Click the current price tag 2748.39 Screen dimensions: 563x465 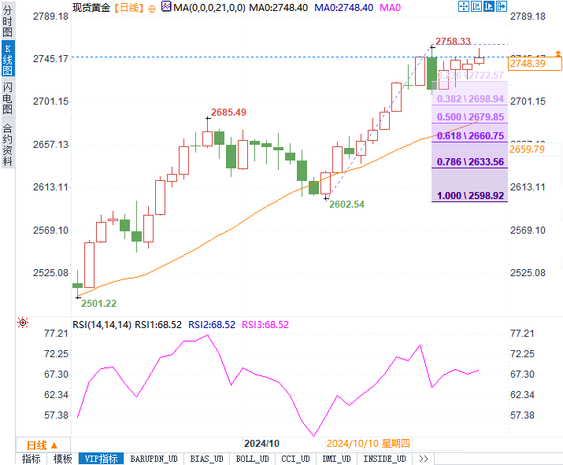pyautogui.click(x=528, y=63)
